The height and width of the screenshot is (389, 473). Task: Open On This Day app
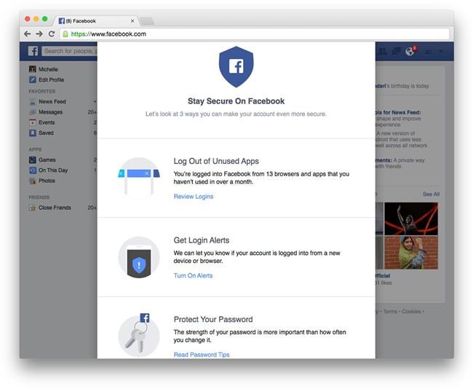point(52,170)
